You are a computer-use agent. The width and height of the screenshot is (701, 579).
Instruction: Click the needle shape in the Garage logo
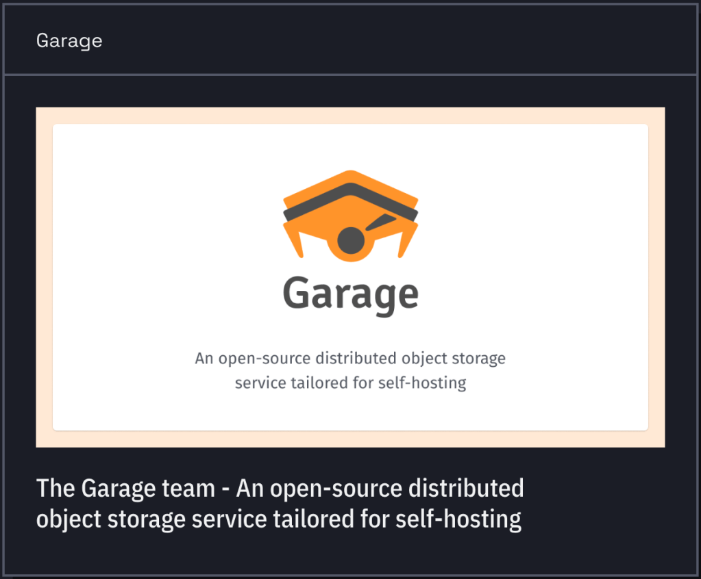click(x=380, y=223)
